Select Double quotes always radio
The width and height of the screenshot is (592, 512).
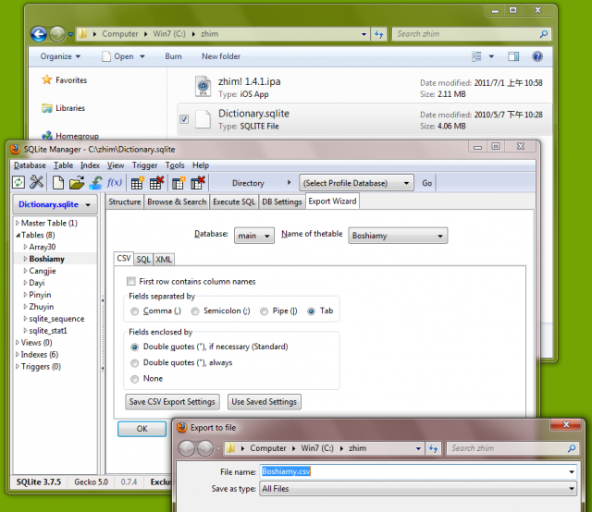(x=134, y=363)
